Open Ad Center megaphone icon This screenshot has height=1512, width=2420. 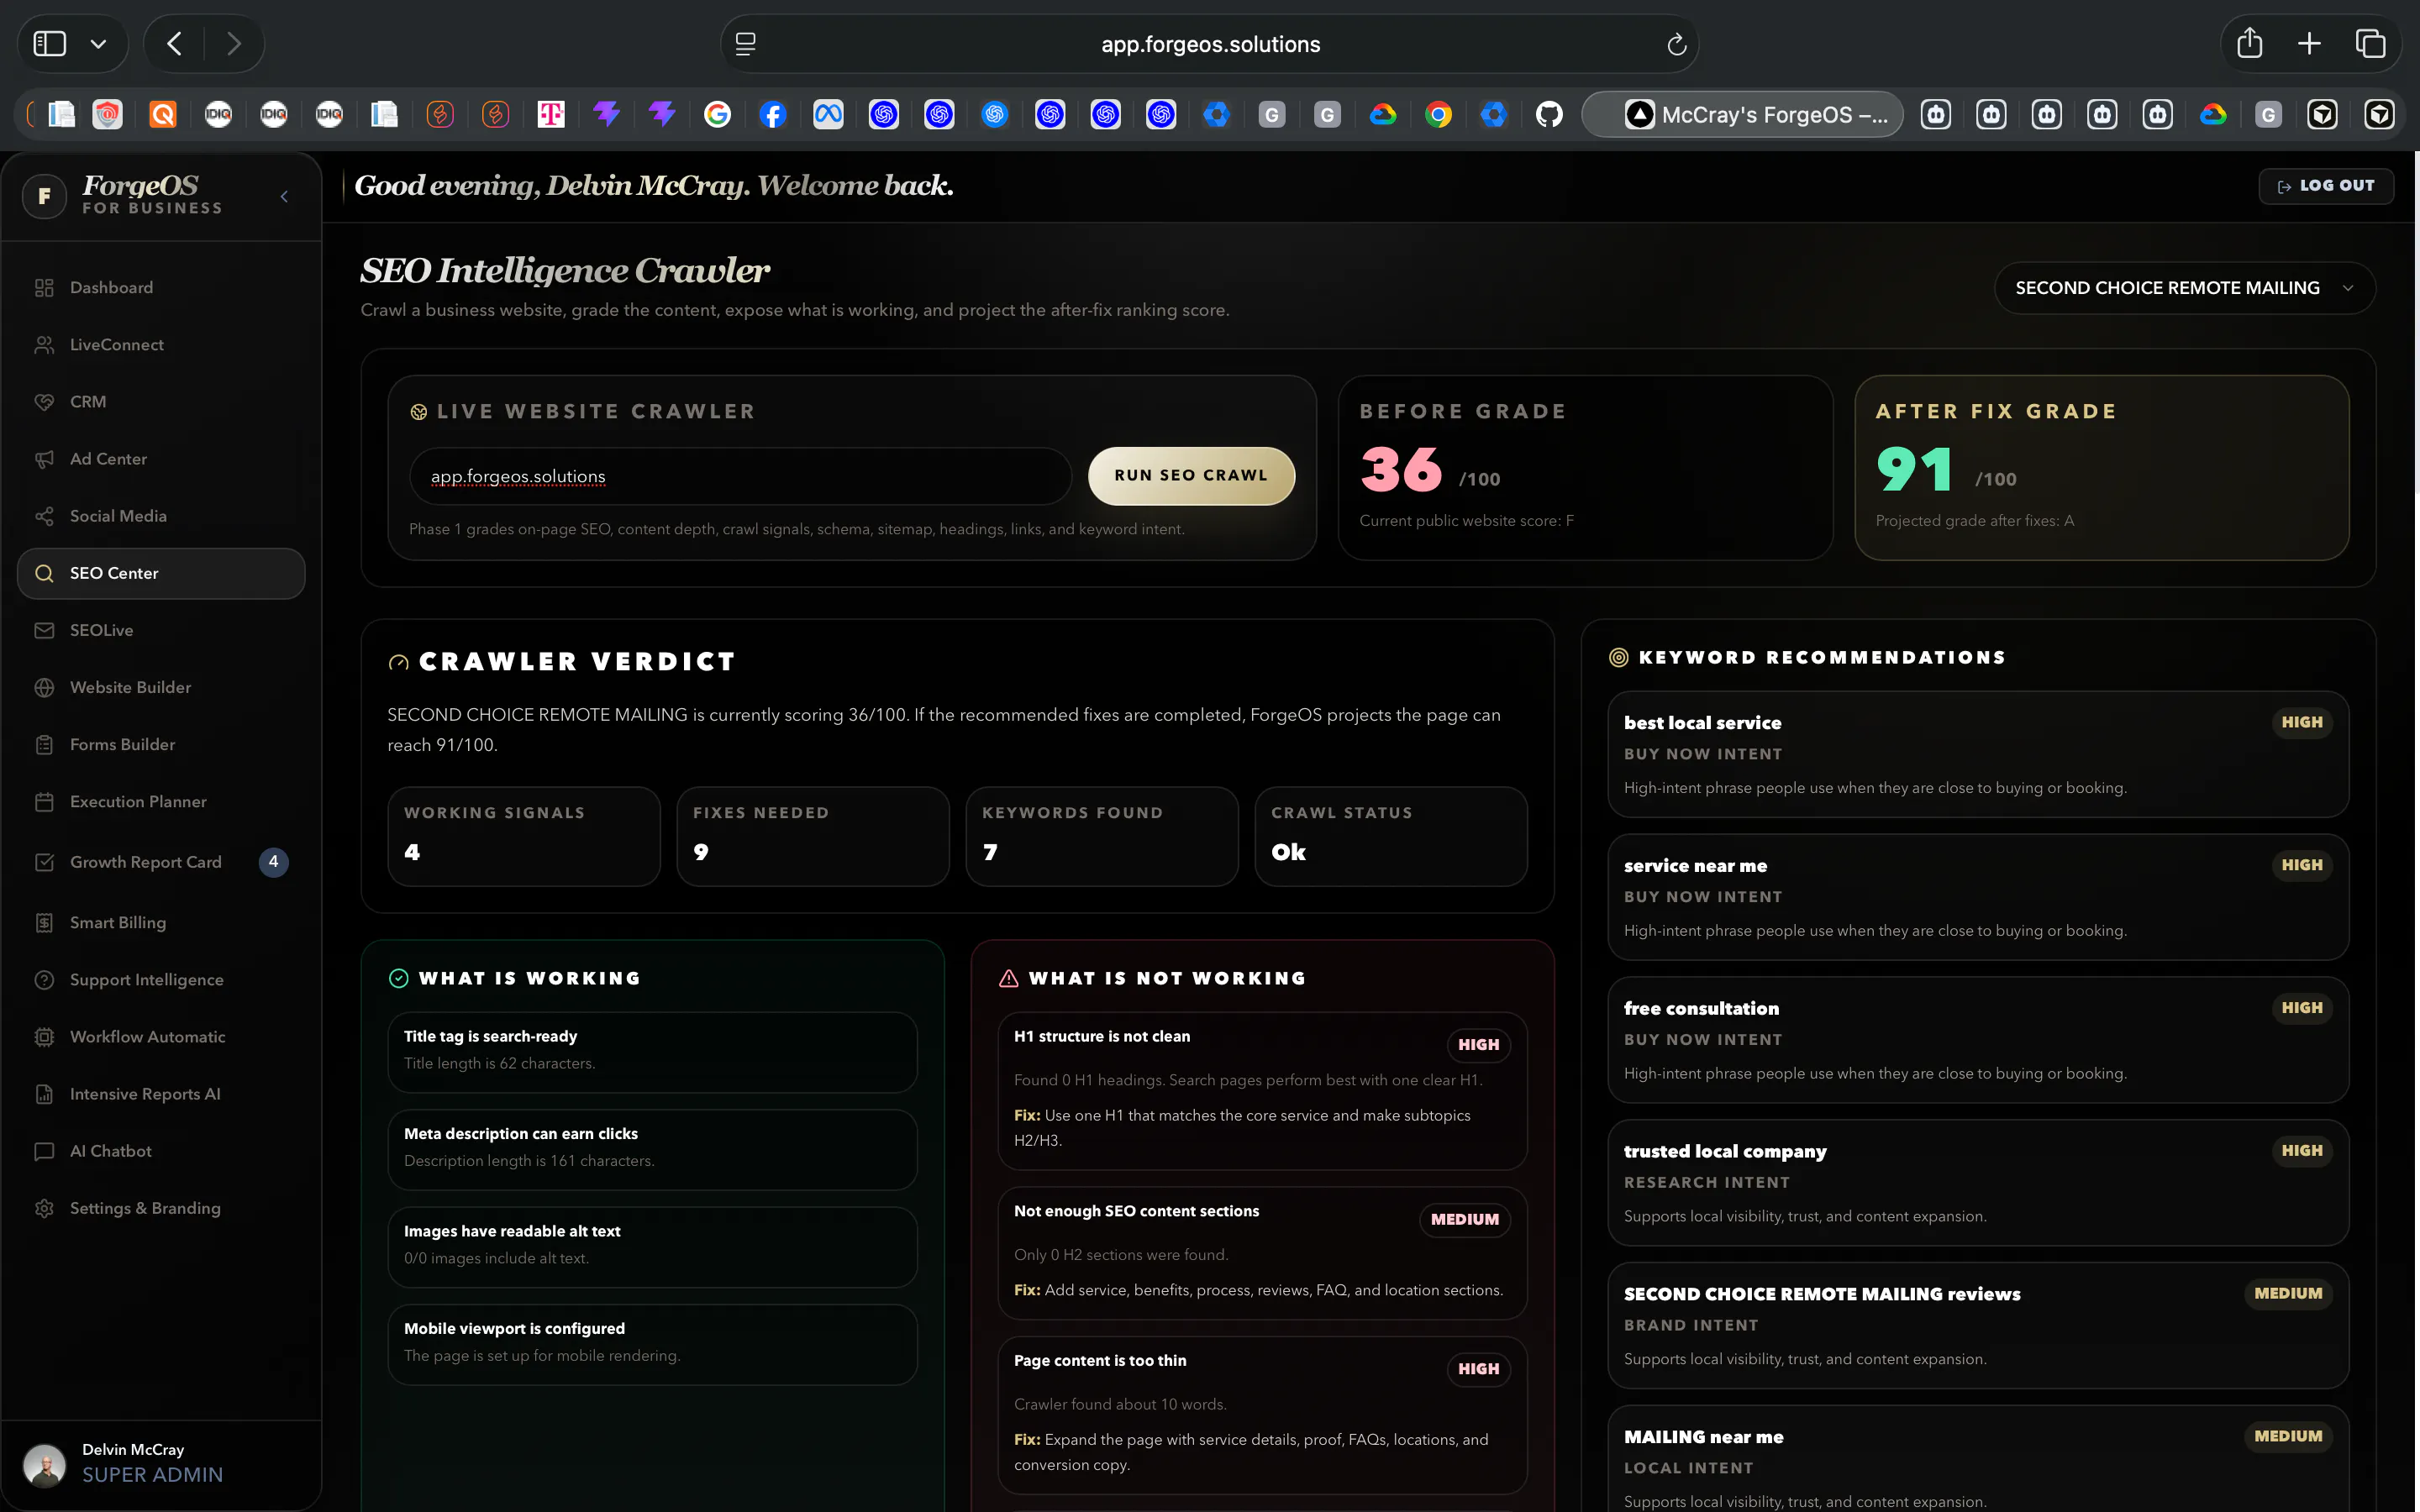coord(44,459)
